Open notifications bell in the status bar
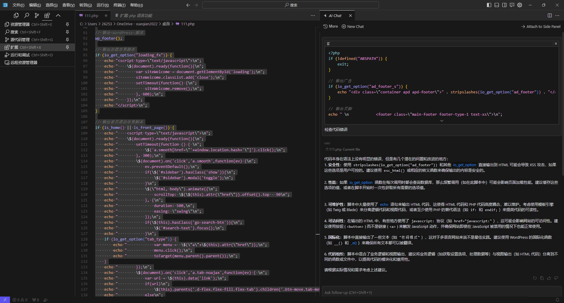This screenshot has width=564, height=303. [x=557, y=300]
